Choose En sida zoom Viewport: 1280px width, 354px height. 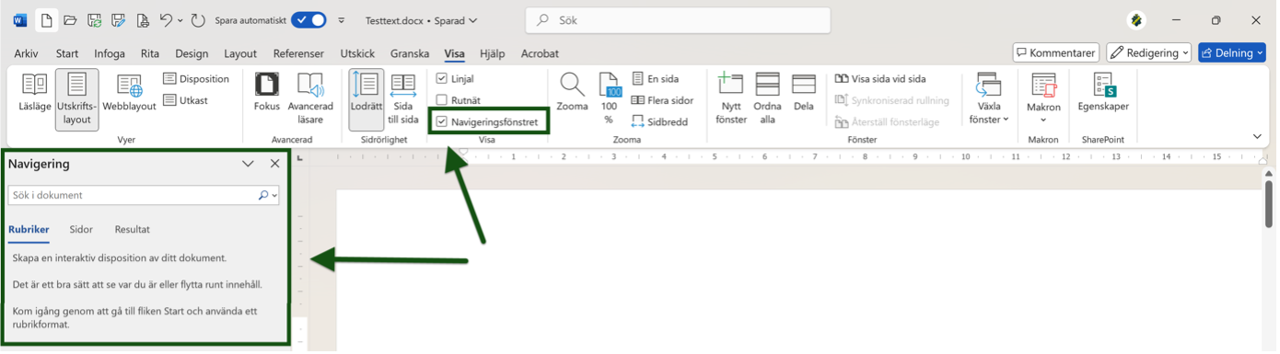656,79
